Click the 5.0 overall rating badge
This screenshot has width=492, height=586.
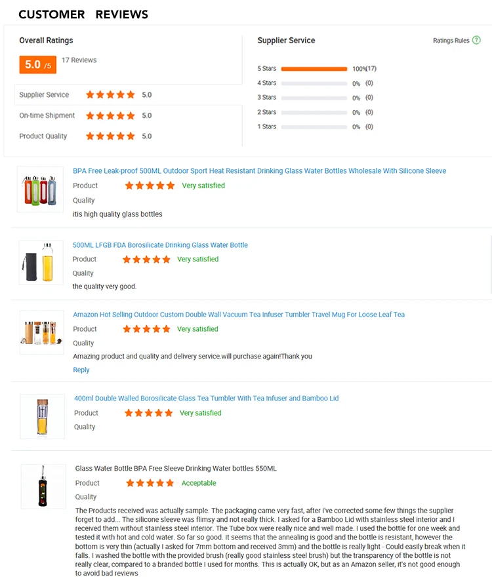click(x=37, y=64)
